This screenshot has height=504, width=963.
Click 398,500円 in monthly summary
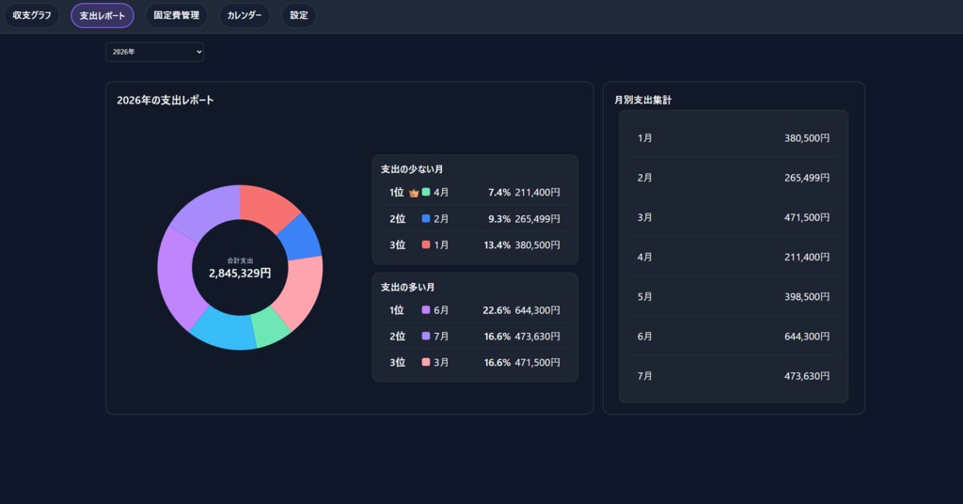(x=807, y=296)
